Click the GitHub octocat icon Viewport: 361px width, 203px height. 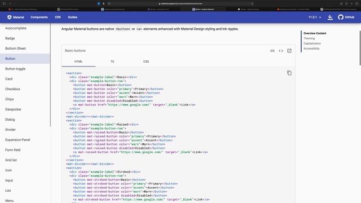tap(341, 17)
